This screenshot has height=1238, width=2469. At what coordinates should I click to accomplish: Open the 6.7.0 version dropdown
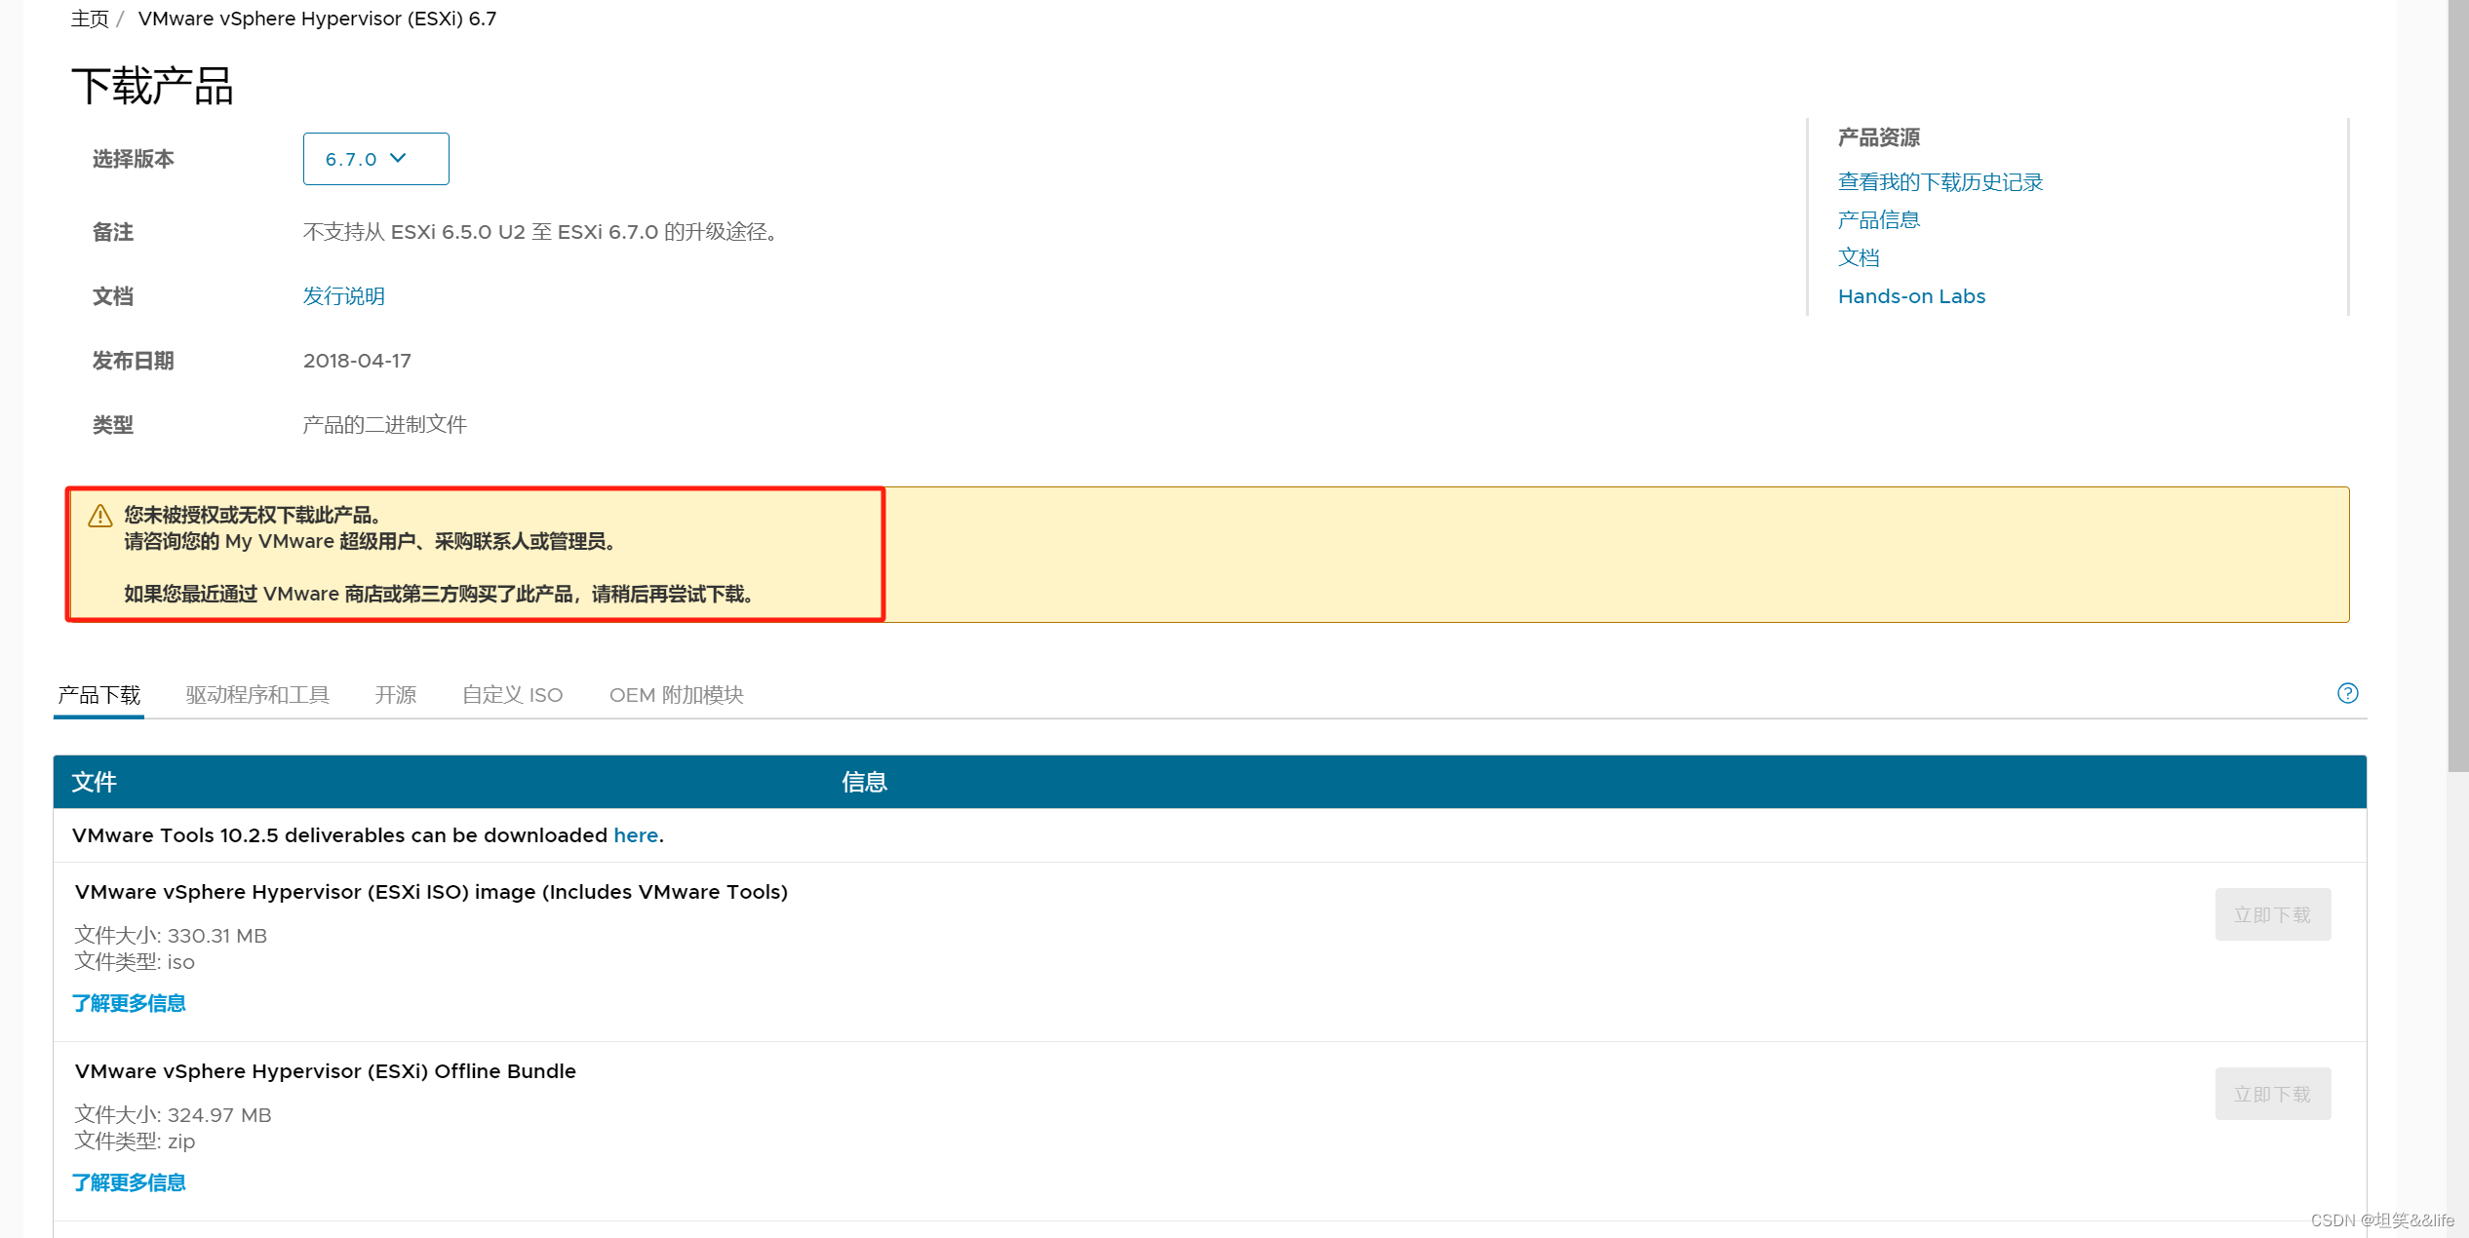pyautogui.click(x=375, y=159)
